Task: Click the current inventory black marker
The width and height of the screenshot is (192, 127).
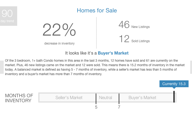Action: [174, 97]
